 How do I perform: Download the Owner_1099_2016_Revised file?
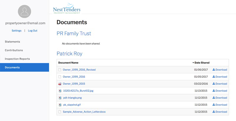220,70
